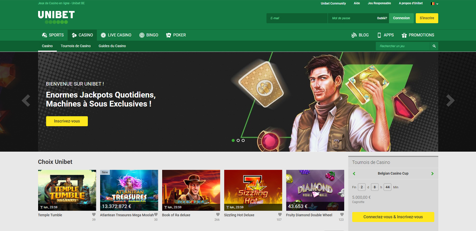Click the Unibet logo
Viewport: 476px width, 231px height.
point(56,17)
